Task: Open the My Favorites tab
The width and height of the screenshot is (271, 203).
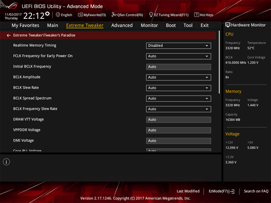Action: (26, 26)
